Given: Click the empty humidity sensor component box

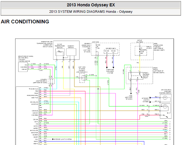Looking at the screenshot, I should 71,52.
